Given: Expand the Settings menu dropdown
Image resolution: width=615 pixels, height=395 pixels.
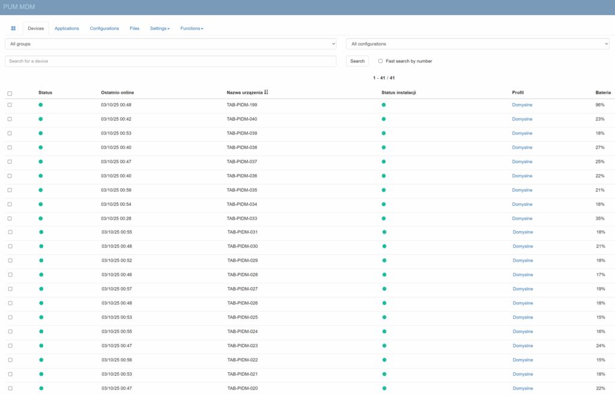Looking at the screenshot, I should tap(160, 28).
